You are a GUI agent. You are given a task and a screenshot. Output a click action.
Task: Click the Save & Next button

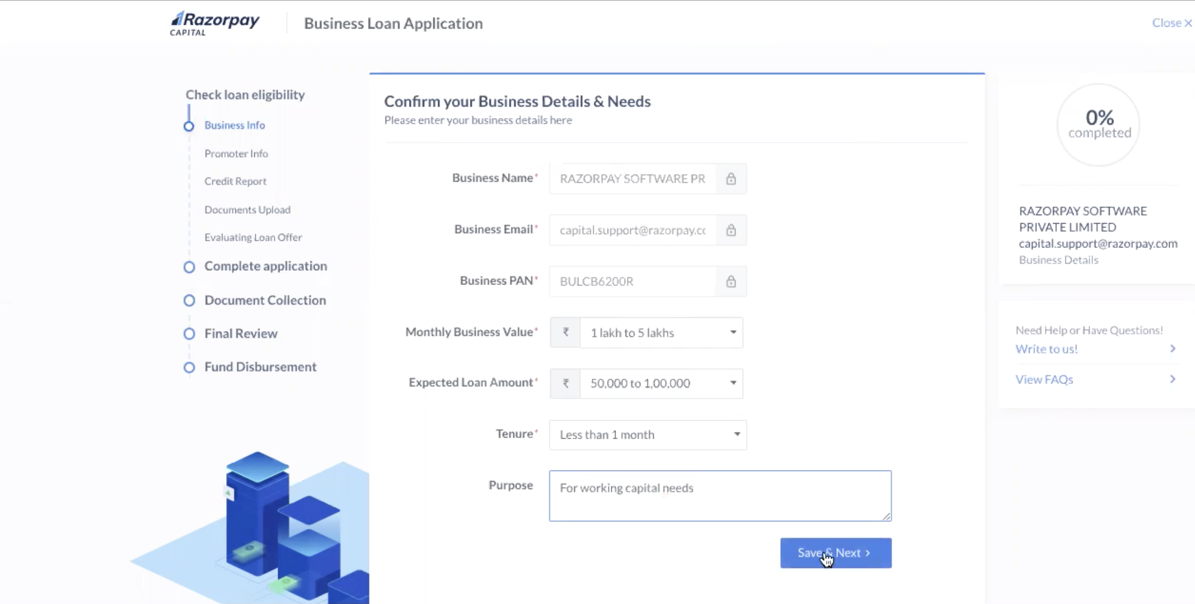(x=835, y=553)
